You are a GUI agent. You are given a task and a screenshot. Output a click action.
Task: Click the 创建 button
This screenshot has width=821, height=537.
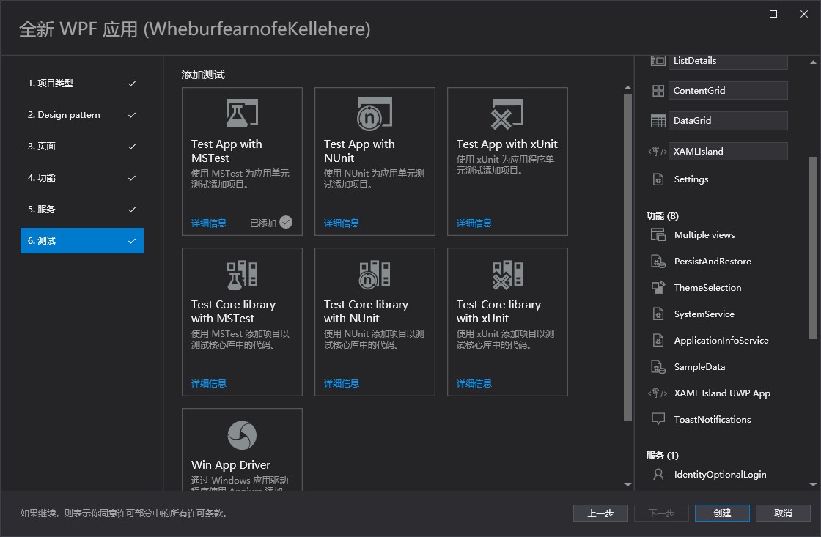coord(722,514)
